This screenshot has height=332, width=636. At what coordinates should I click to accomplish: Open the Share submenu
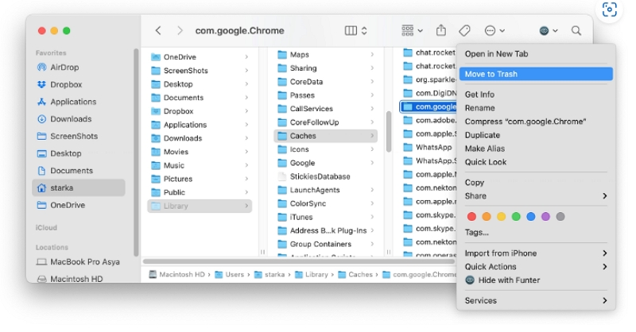point(535,196)
